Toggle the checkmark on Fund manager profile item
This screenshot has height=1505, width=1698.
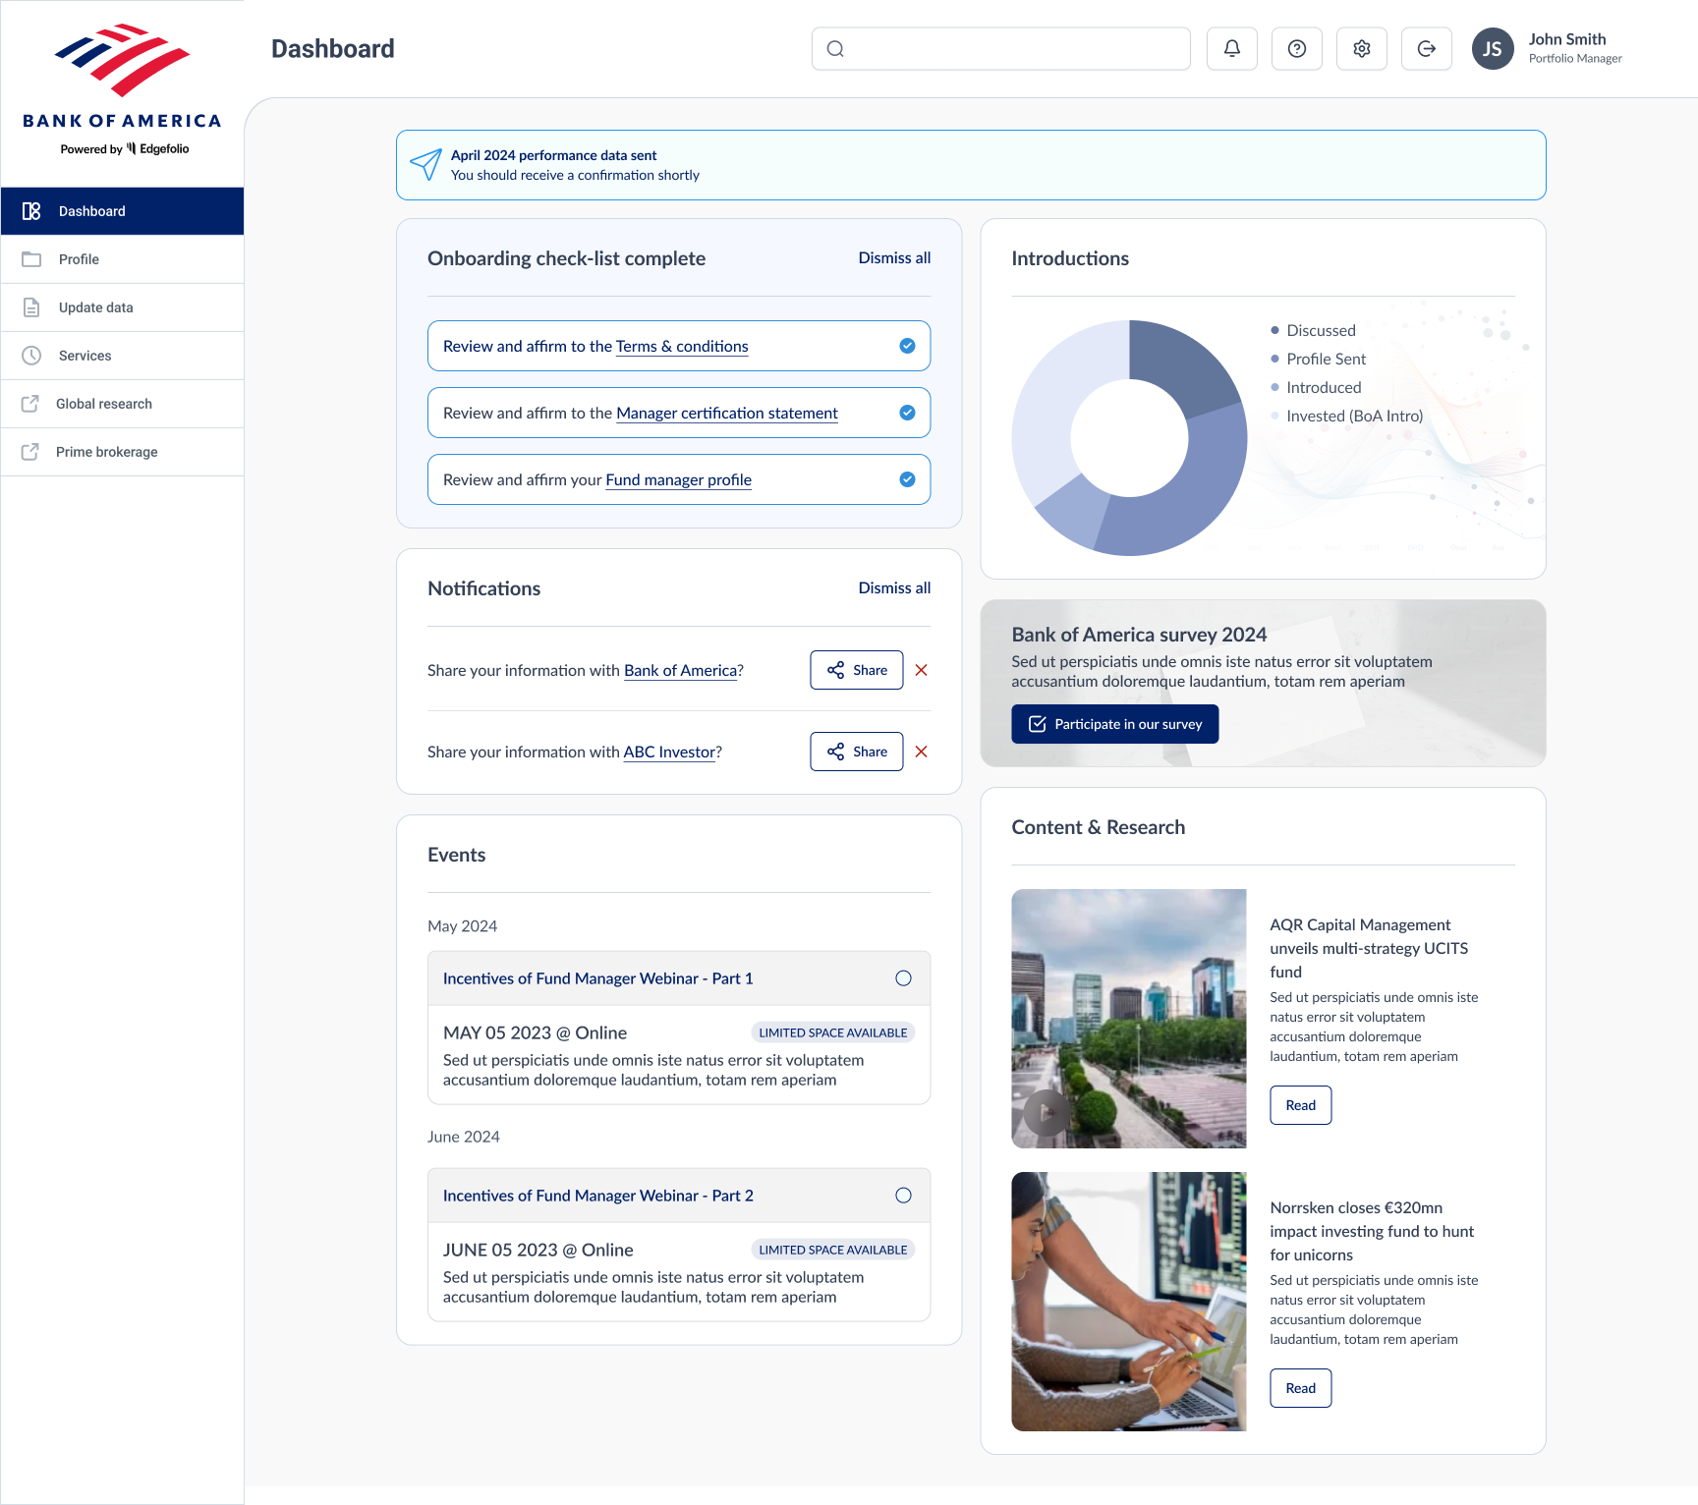point(906,479)
